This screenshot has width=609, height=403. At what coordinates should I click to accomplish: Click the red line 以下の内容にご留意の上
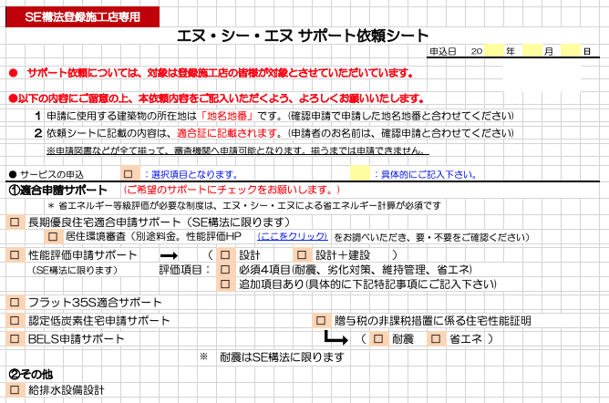(216, 98)
